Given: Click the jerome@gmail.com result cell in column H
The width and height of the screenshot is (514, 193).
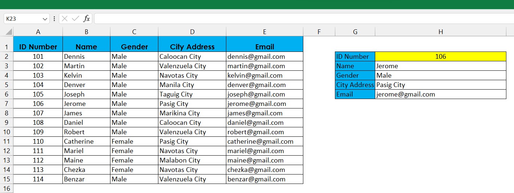Looking at the screenshot, I should tap(441, 94).
